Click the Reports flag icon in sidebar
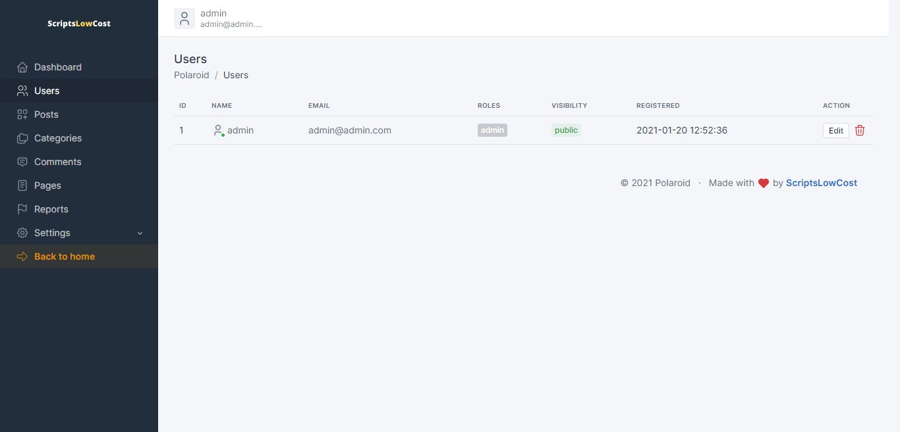This screenshot has width=900, height=432. [22, 209]
